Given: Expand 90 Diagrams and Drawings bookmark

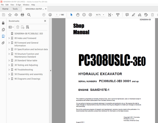Looking at the screenshot, I should (9, 79).
